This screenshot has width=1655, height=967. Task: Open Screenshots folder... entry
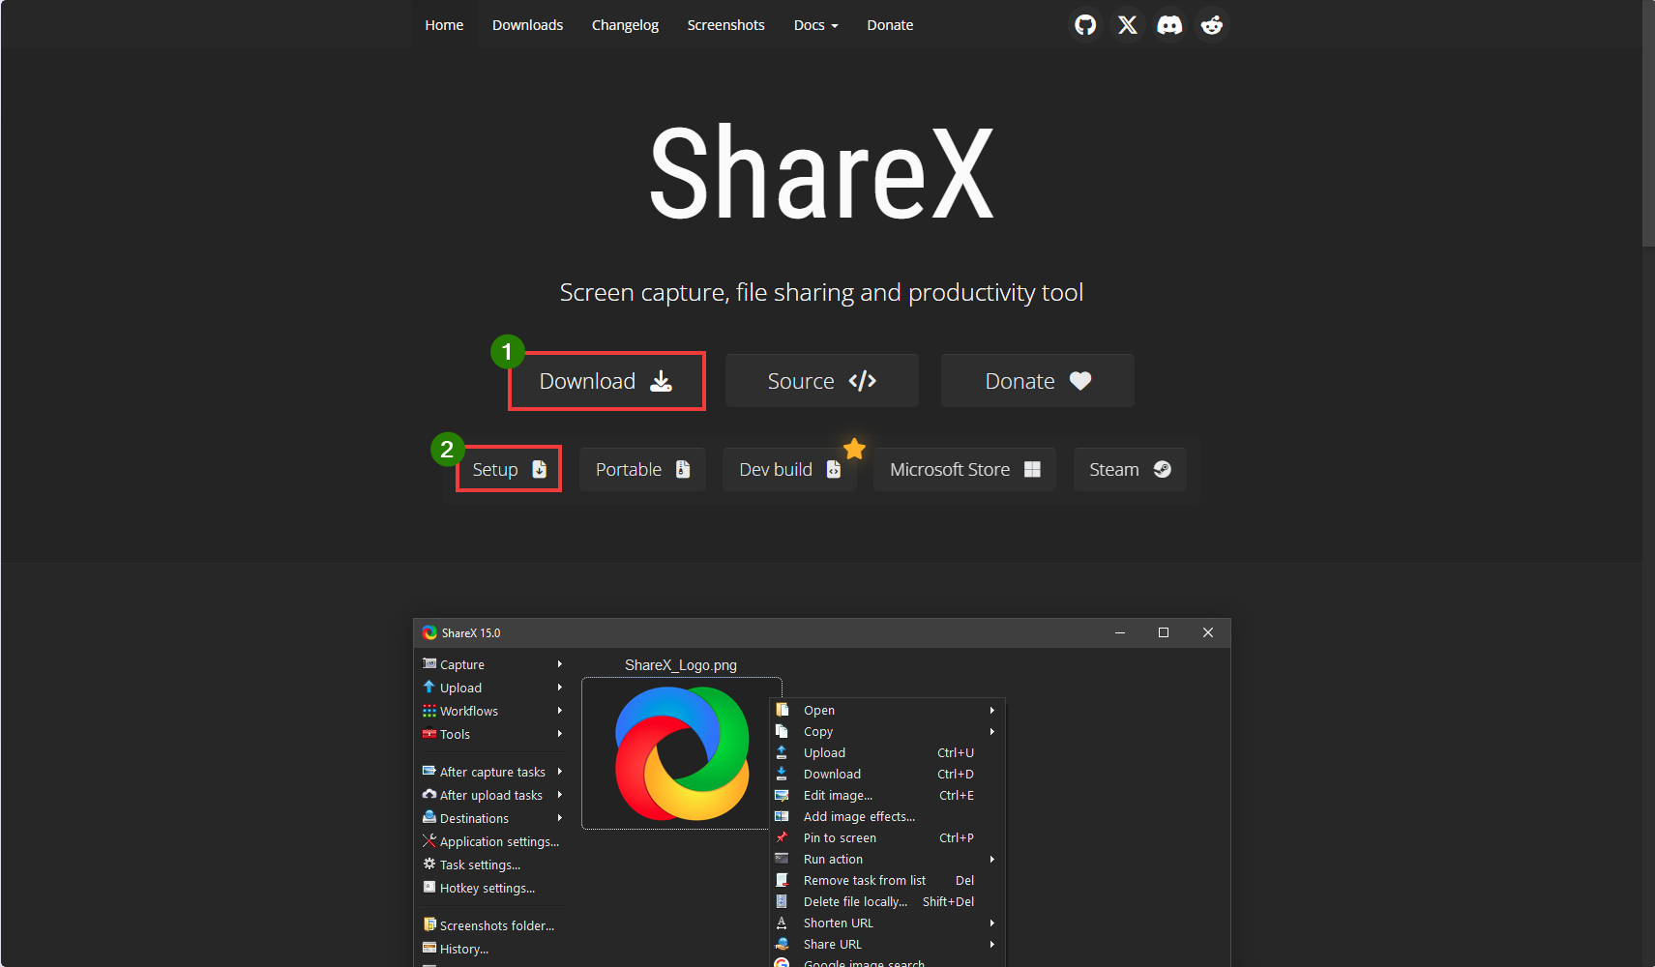tap(492, 925)
